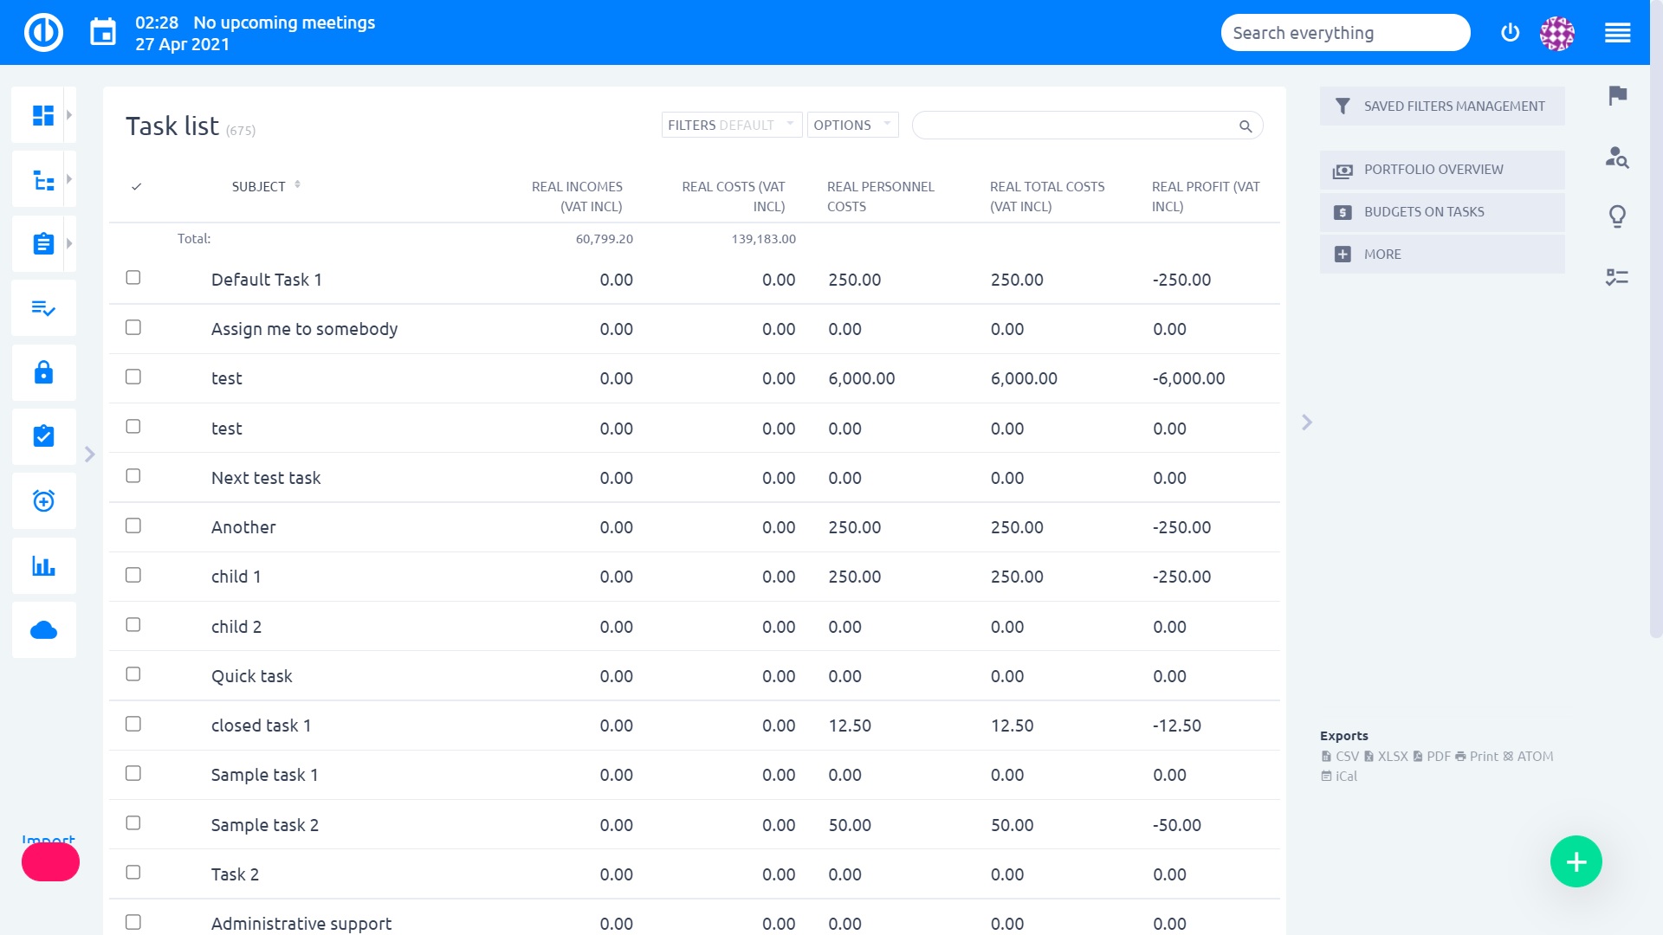Click the flag icon on right panel
Viewport: 1663px width, 935px height.
coord(1617,95)
